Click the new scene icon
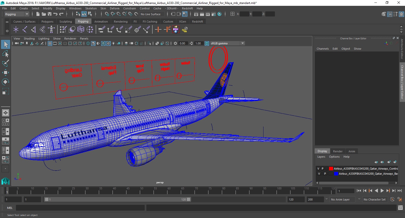 point(38,14)
